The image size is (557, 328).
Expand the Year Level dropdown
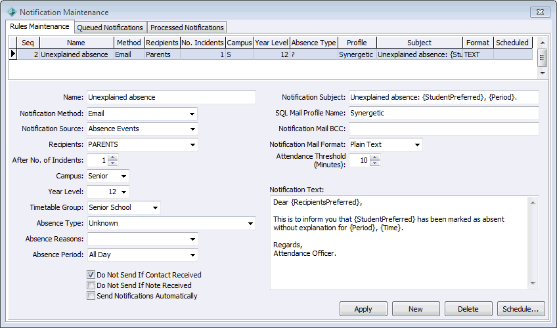123,192
